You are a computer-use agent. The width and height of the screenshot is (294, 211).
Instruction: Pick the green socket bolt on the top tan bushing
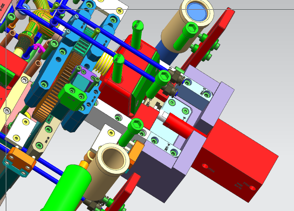click(186, 35)
